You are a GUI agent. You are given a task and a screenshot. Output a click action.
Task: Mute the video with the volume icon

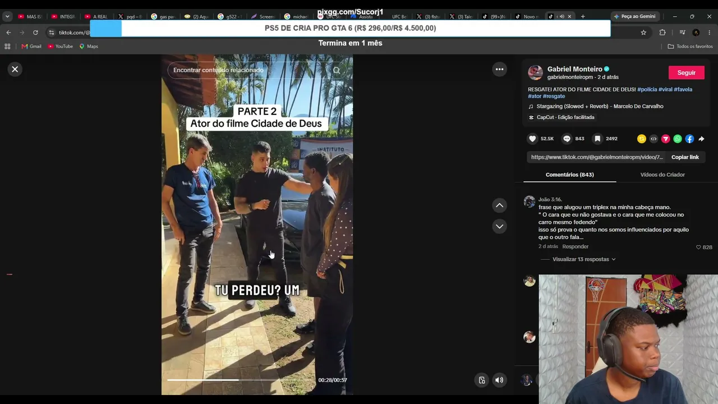coord(499,380)
